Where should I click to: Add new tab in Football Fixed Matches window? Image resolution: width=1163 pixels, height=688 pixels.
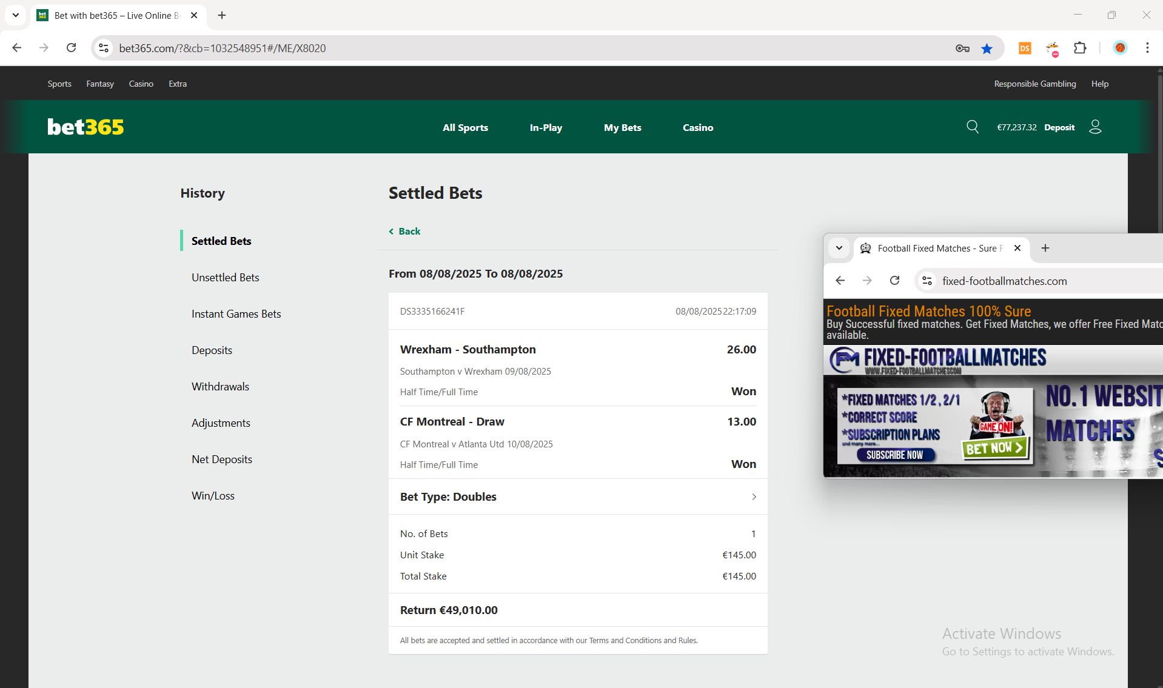click(1045, 248)
